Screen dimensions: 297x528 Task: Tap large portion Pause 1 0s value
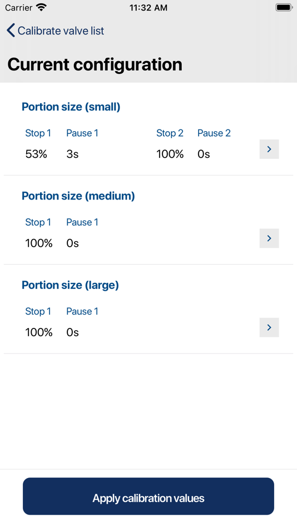point(72,332)
